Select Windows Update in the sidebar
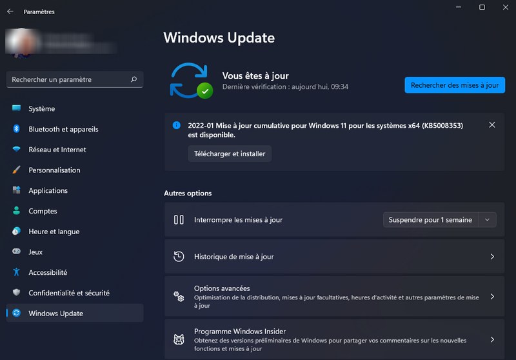The width and height of the screenshot is (516, 360). (x=75, y=314)
